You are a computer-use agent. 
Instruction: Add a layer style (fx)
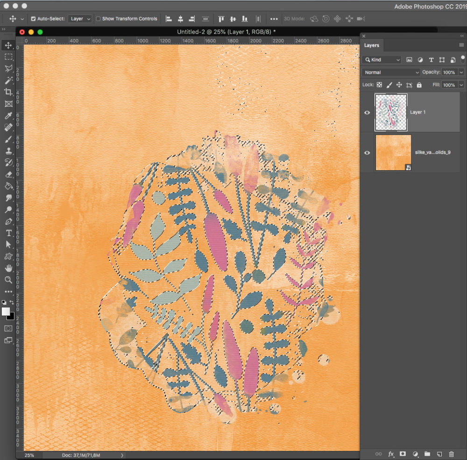[x=391, y=454]
